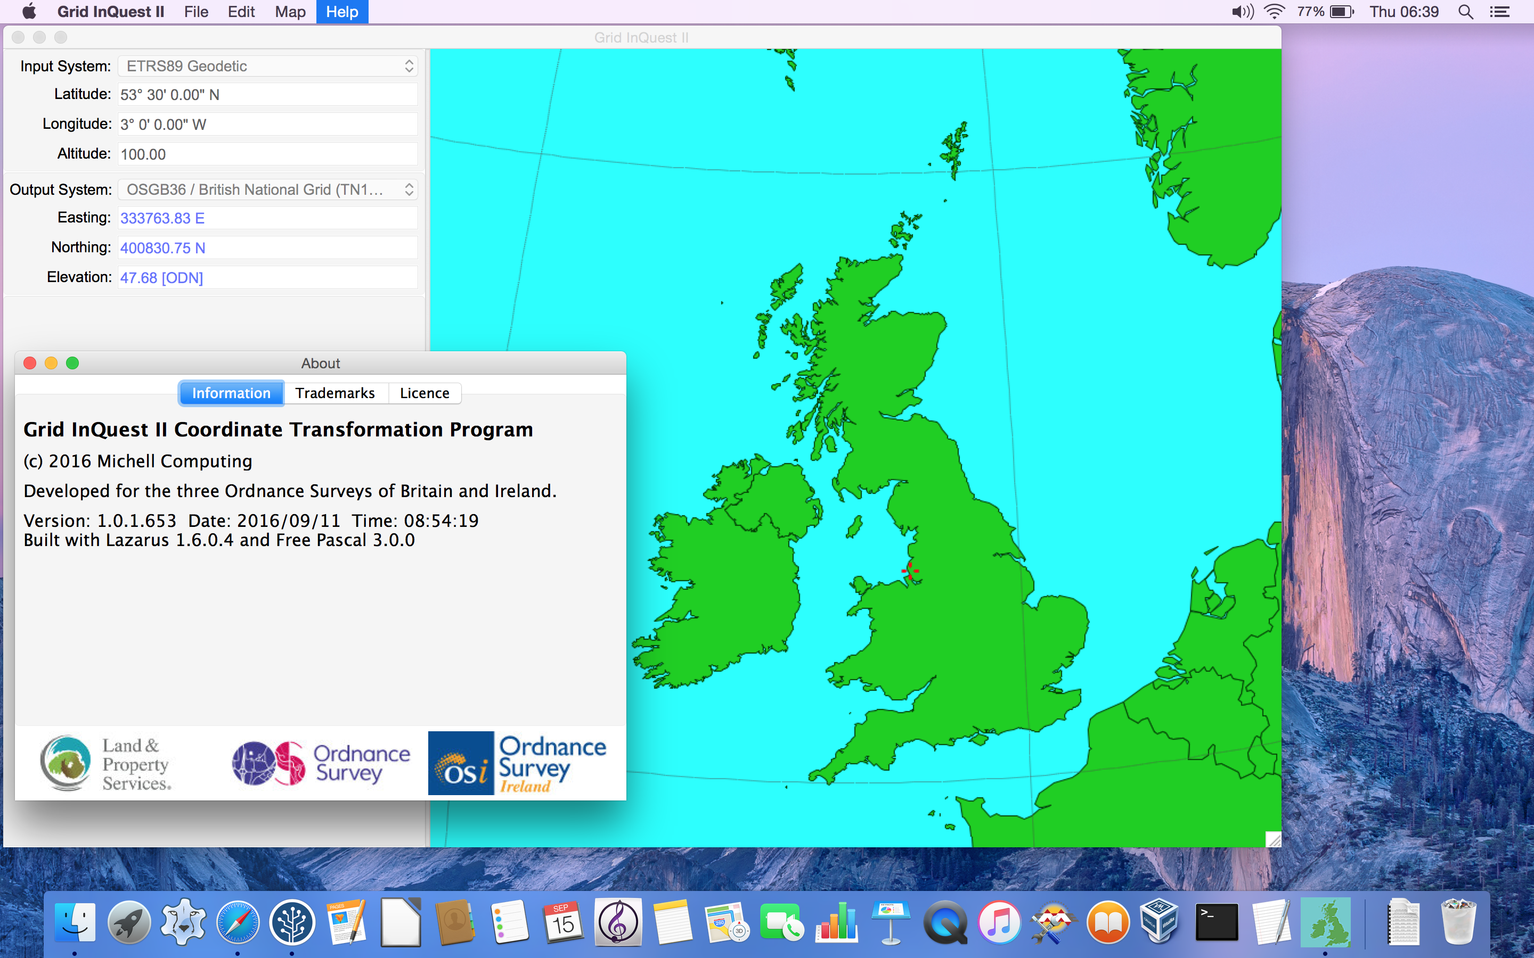Open the Apple menu

coord(29,11)
